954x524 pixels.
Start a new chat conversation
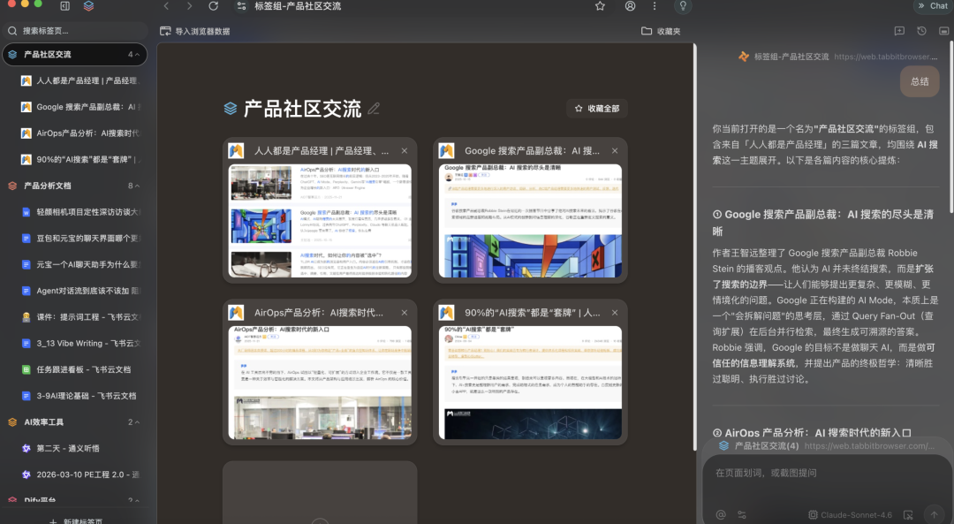pyautogui.click(x=899, y=31)
